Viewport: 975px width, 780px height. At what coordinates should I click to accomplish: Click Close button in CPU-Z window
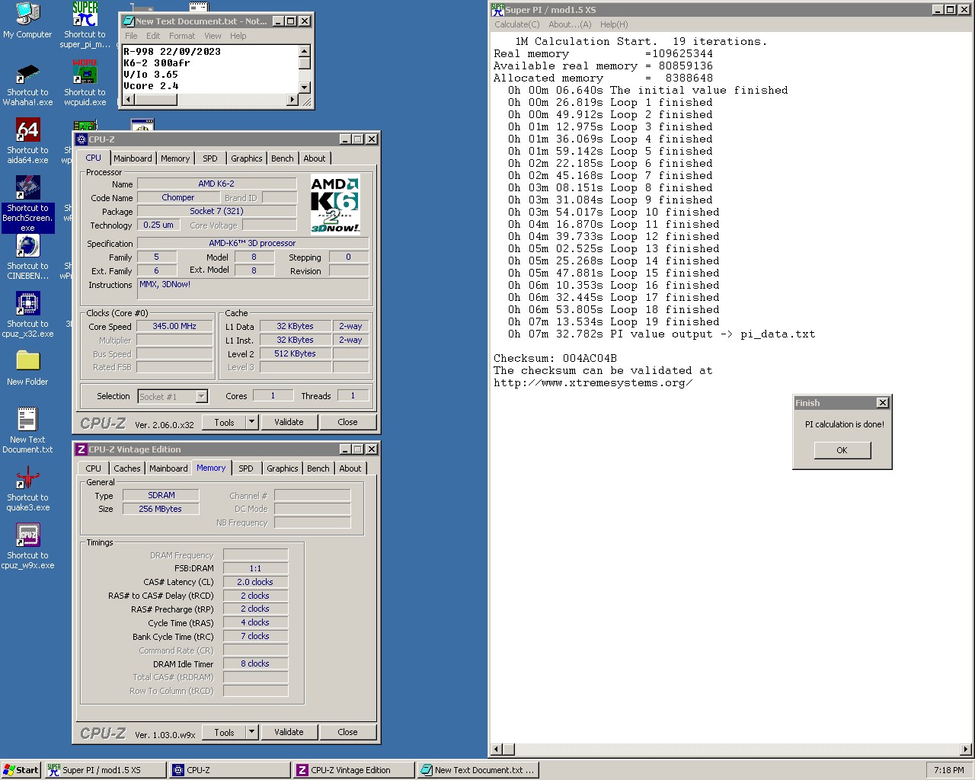coord(347,422)
